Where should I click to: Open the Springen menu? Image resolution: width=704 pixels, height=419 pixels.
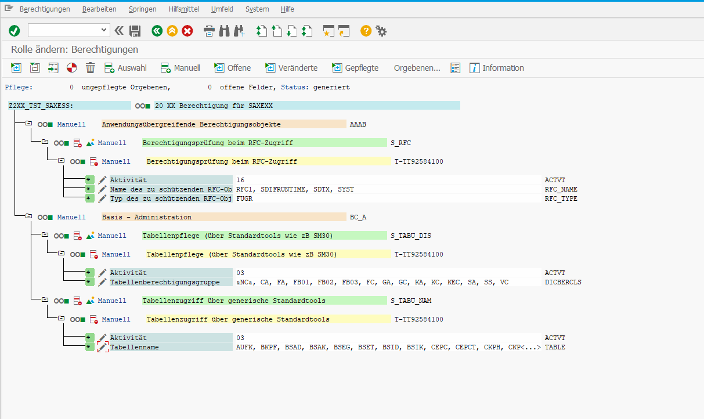pos(142,9)
